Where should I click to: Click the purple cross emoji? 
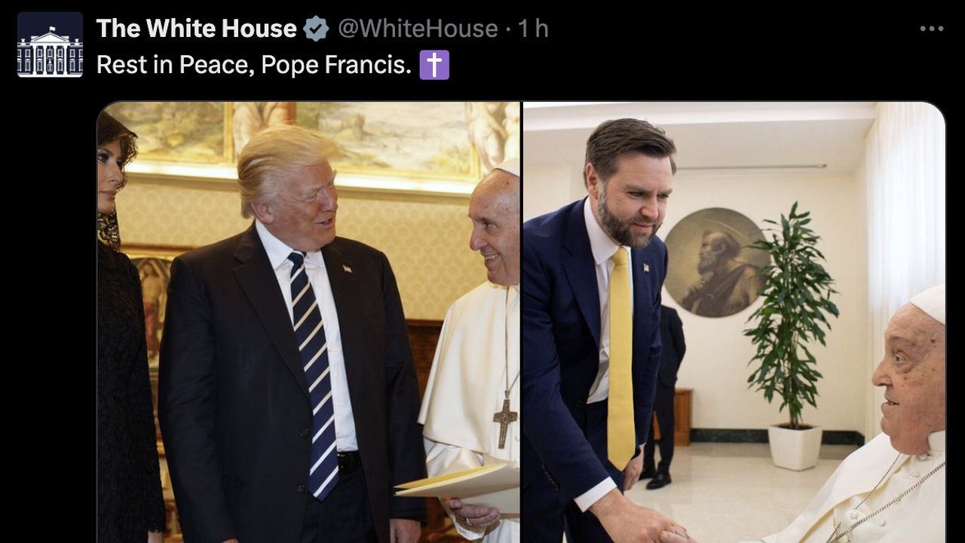(x=434, y=65)
